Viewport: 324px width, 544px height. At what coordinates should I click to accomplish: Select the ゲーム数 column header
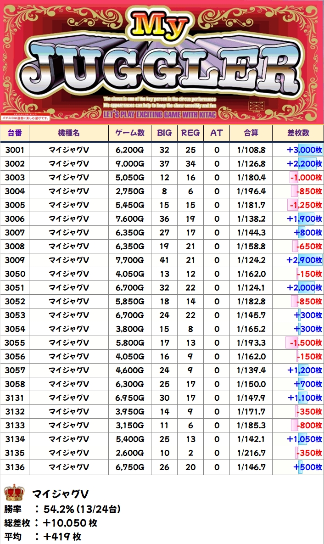(130, 133)
